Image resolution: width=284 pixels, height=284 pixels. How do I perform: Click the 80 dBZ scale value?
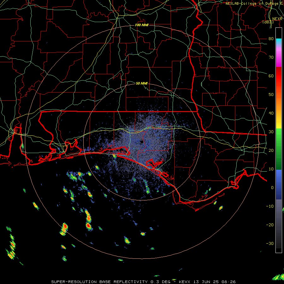point(271,39)
